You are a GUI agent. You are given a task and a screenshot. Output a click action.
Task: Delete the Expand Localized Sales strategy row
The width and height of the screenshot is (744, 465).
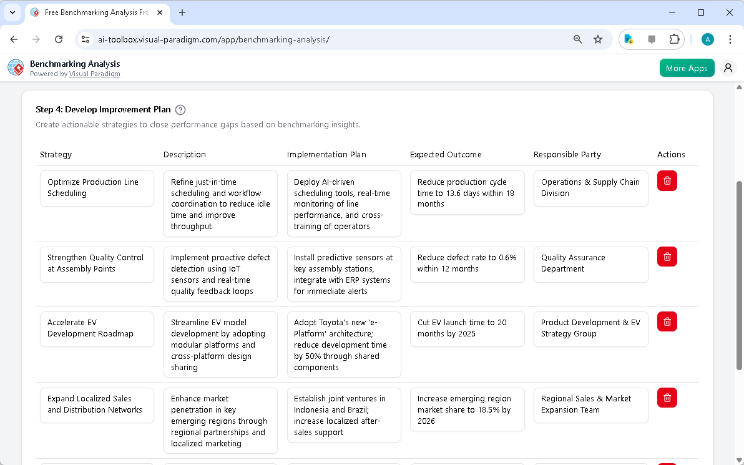pyautogui.click(x=667, y=398)
